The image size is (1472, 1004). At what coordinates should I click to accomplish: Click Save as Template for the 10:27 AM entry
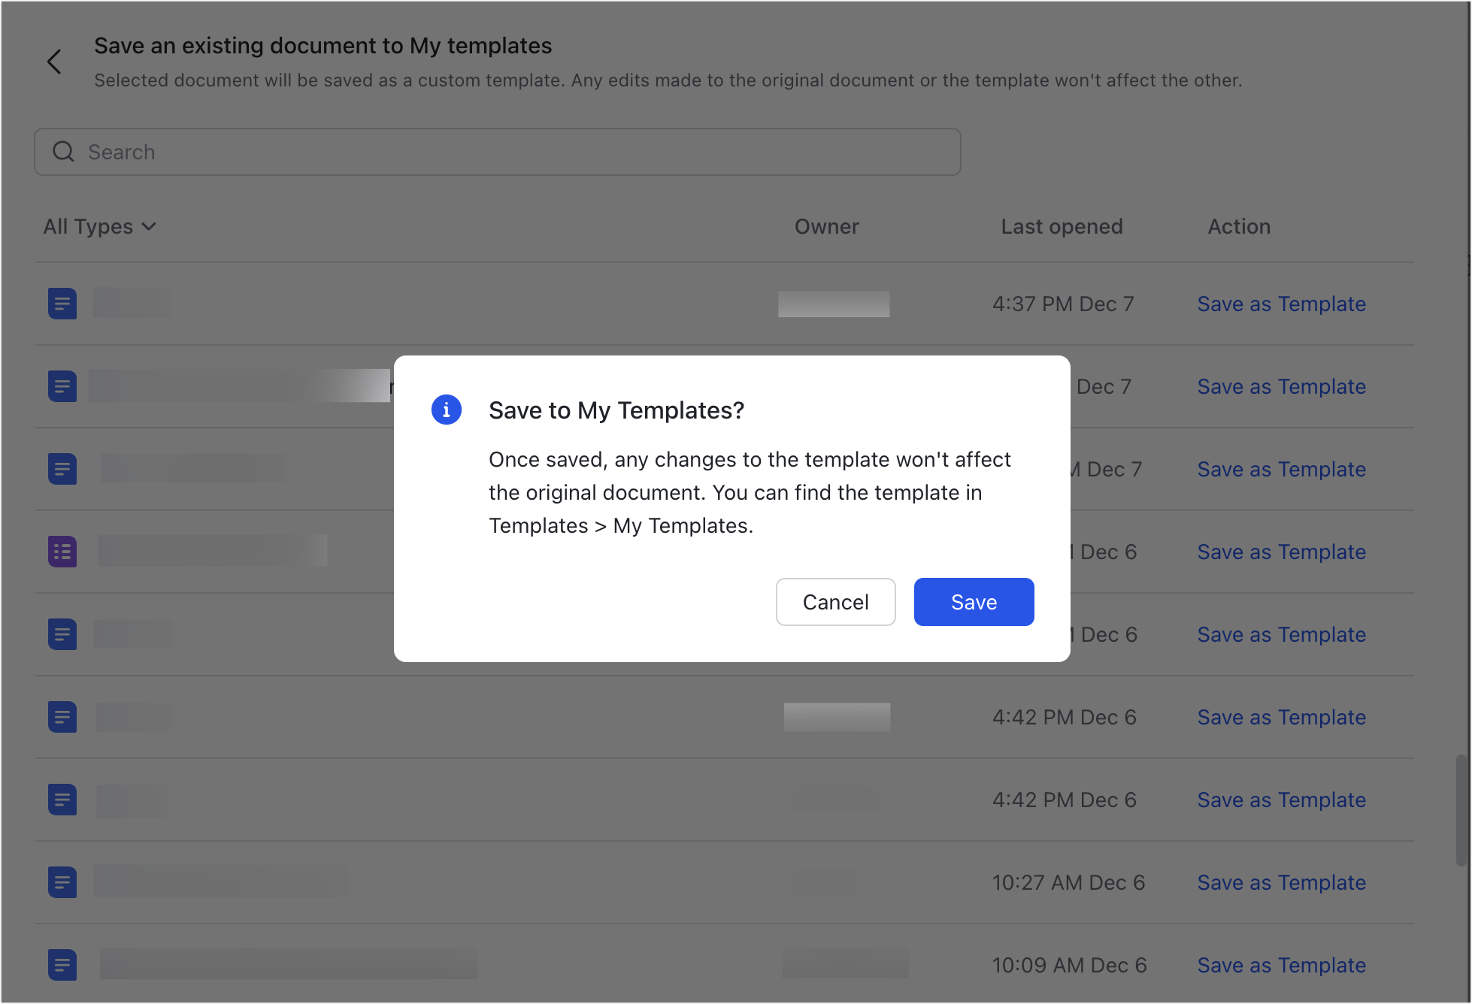[x=1281, y=882]
